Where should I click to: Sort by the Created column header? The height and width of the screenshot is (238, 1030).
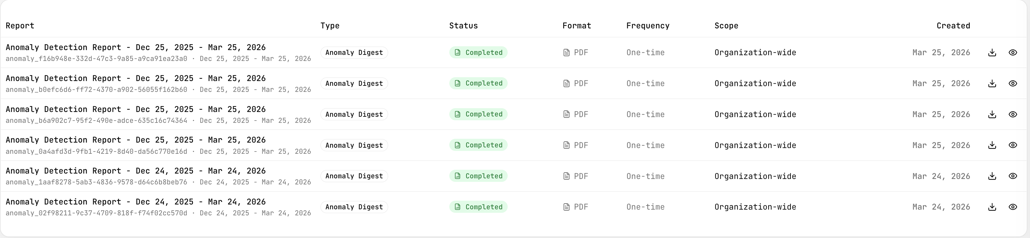[953, 26]
